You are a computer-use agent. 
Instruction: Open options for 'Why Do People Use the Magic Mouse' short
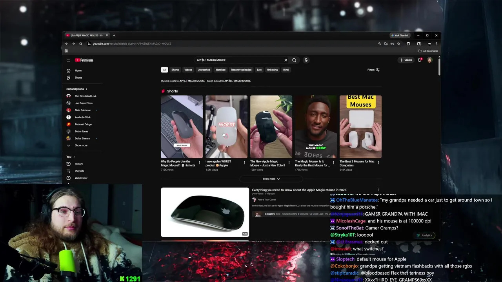click(200, 163)
